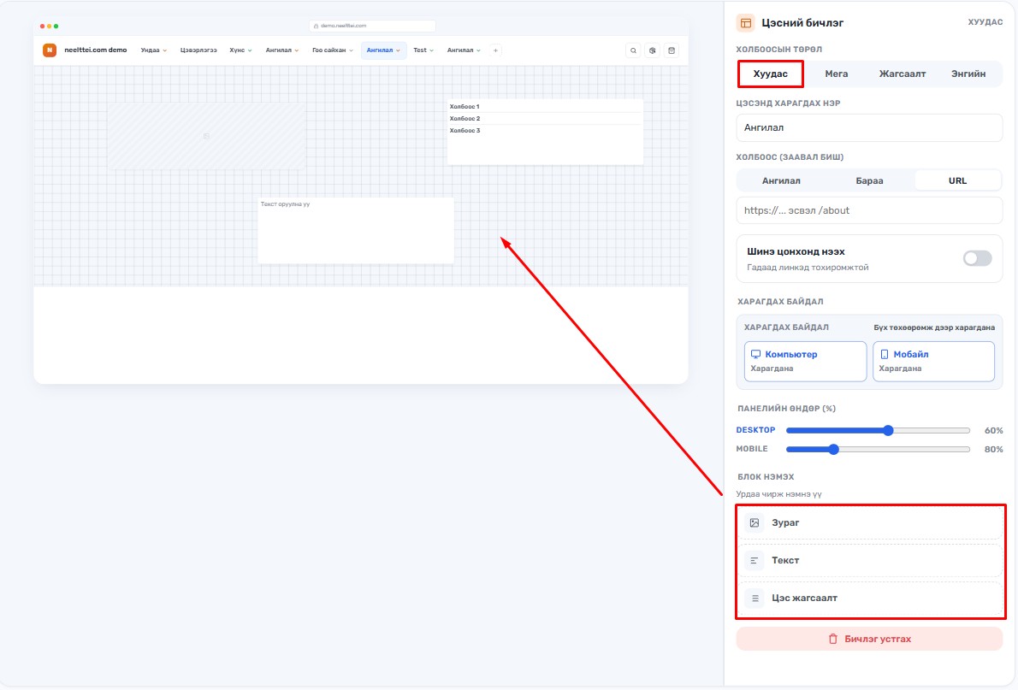1018x690 pixels.
Task: Switch to the Бараа link tab
Action: [x=869, y=181]
